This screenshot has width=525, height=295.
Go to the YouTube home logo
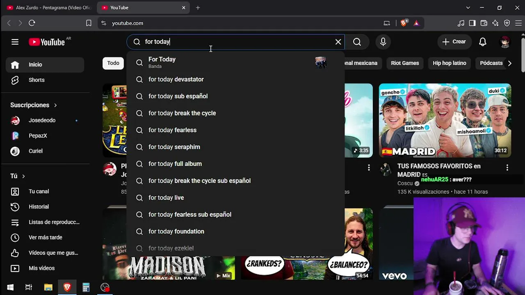pyautogui.click(x=47, y=42)
